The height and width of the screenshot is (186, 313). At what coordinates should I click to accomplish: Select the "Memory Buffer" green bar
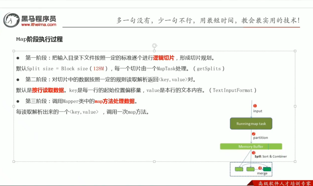pyautogui.click(x=251, y=147)
